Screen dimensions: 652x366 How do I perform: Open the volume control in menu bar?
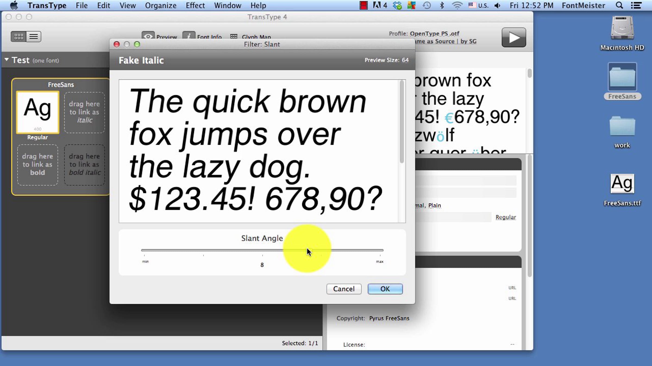(497, 5)
